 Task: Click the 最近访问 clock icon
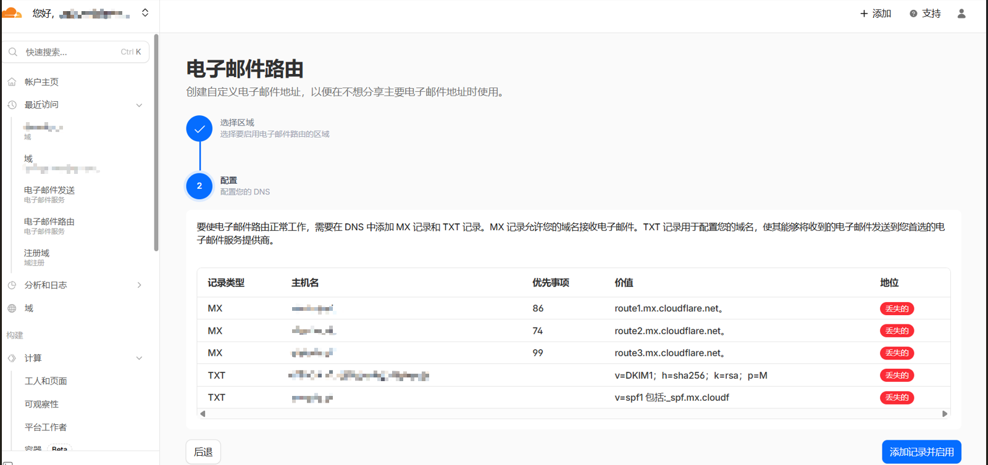click(x=12, y=105)
